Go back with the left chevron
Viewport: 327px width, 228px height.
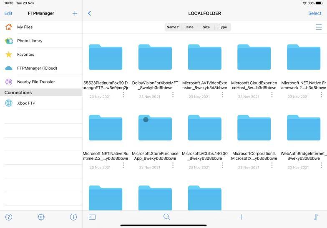(89, 13)
